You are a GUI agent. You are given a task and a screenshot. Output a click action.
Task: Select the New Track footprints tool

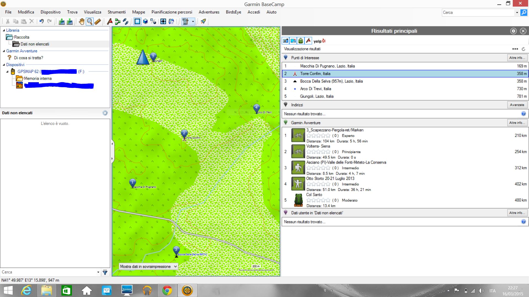point(126,21)
